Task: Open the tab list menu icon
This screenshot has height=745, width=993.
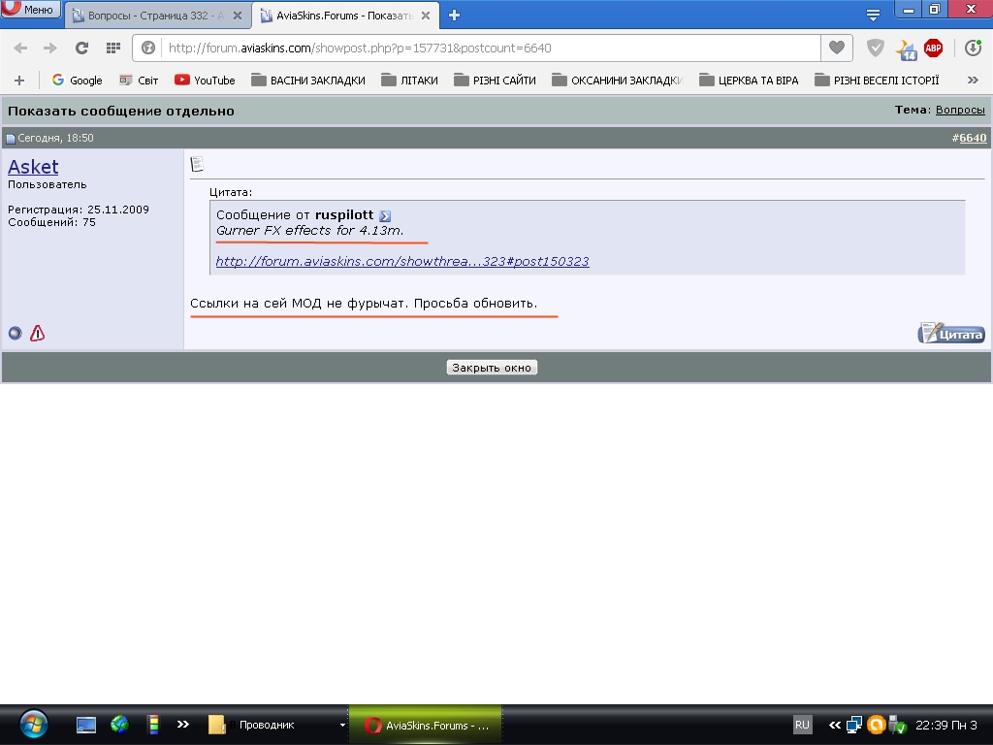Action: 873,16
